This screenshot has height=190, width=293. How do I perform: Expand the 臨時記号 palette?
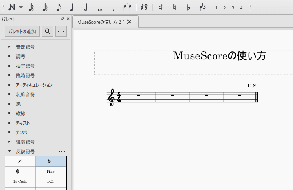(x=10, y=75)
